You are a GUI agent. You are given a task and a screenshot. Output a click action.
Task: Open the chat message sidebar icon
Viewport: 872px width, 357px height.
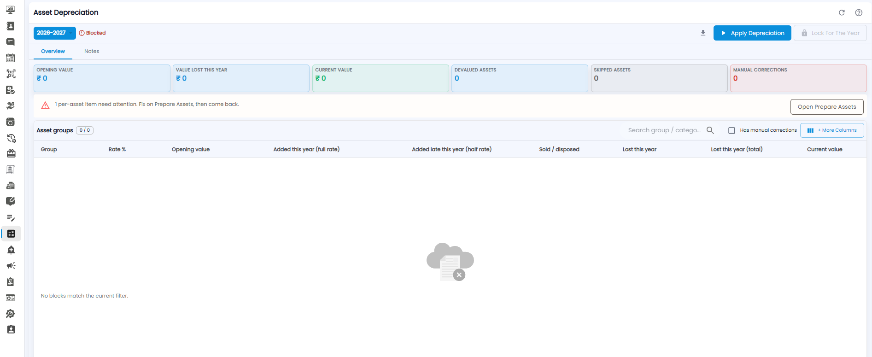click(11, 42)
